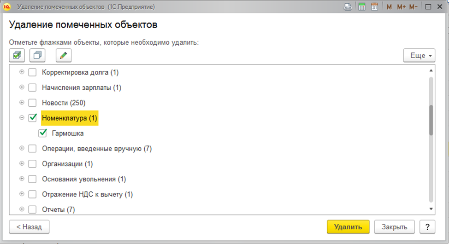Select the Организации (1) row text
Screen dimensions: 449x244
tap(67, 164)
